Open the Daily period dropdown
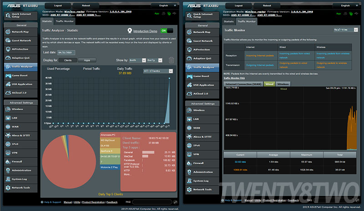The image size is (364, 211). point(154,60)
